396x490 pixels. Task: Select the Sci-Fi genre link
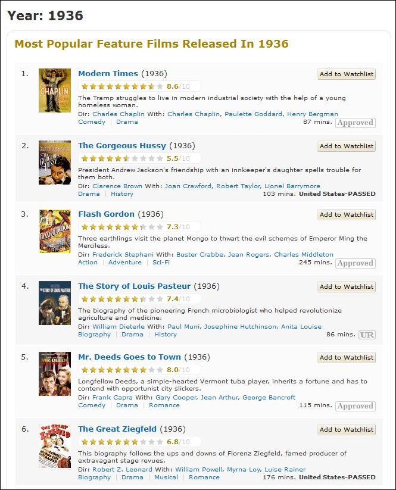tap(161, 263)
